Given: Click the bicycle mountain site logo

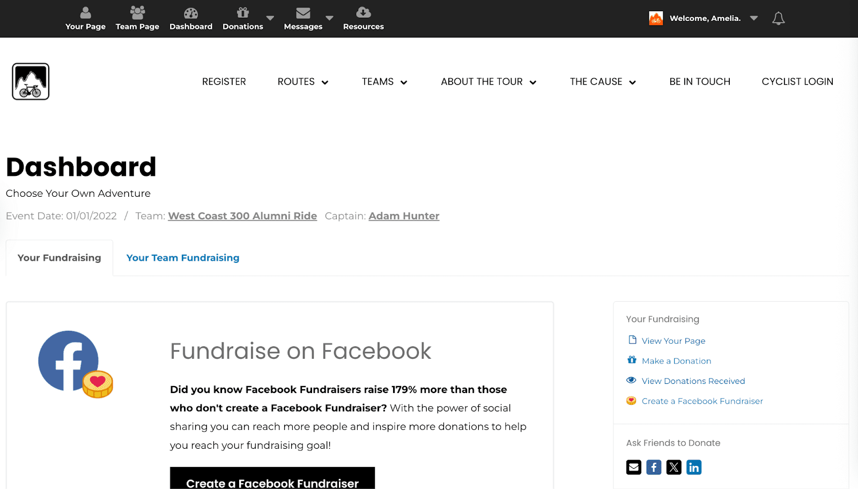Looking at the screenshot, I should click(31, 81).
